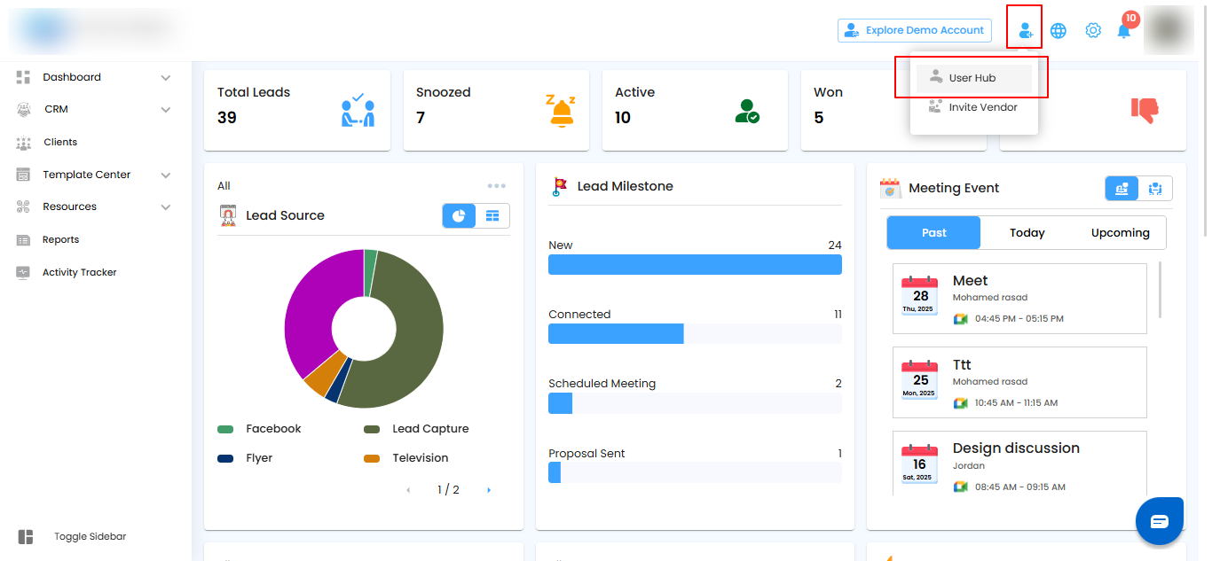Open notifications bell with 10 badge

tap(1124, 31)
